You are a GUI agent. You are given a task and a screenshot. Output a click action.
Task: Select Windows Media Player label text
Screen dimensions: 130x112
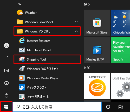click(43, 78)
